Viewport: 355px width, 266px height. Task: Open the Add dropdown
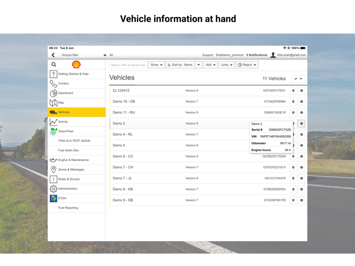[x=210, y=65]
